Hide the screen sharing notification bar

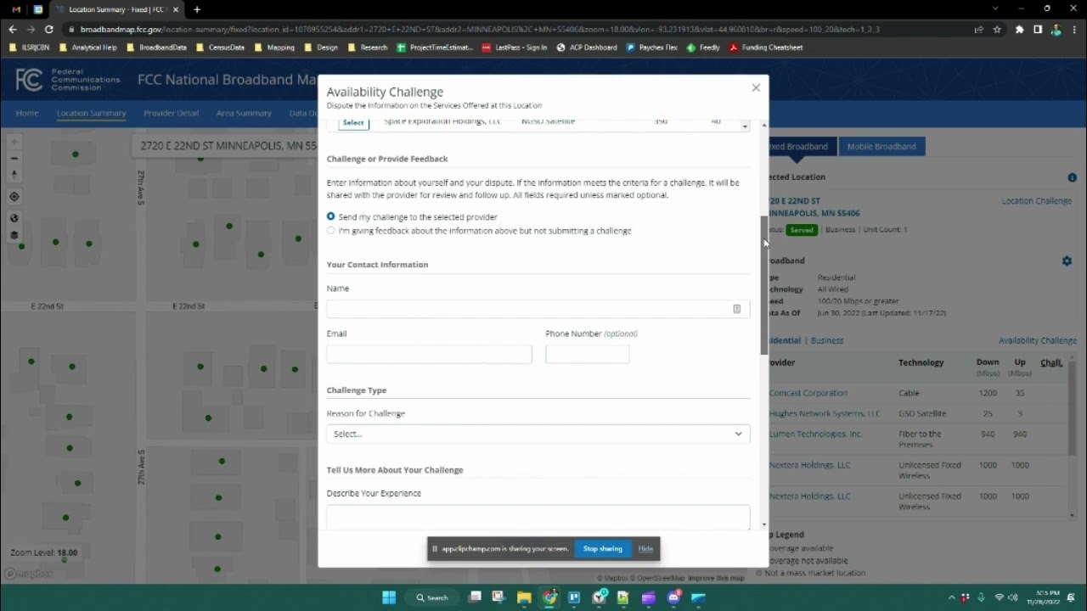[x=645, y=548]
